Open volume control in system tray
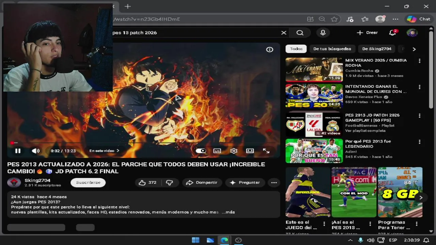The height and width of the screenshot is (245, 436). pos(371,240)
